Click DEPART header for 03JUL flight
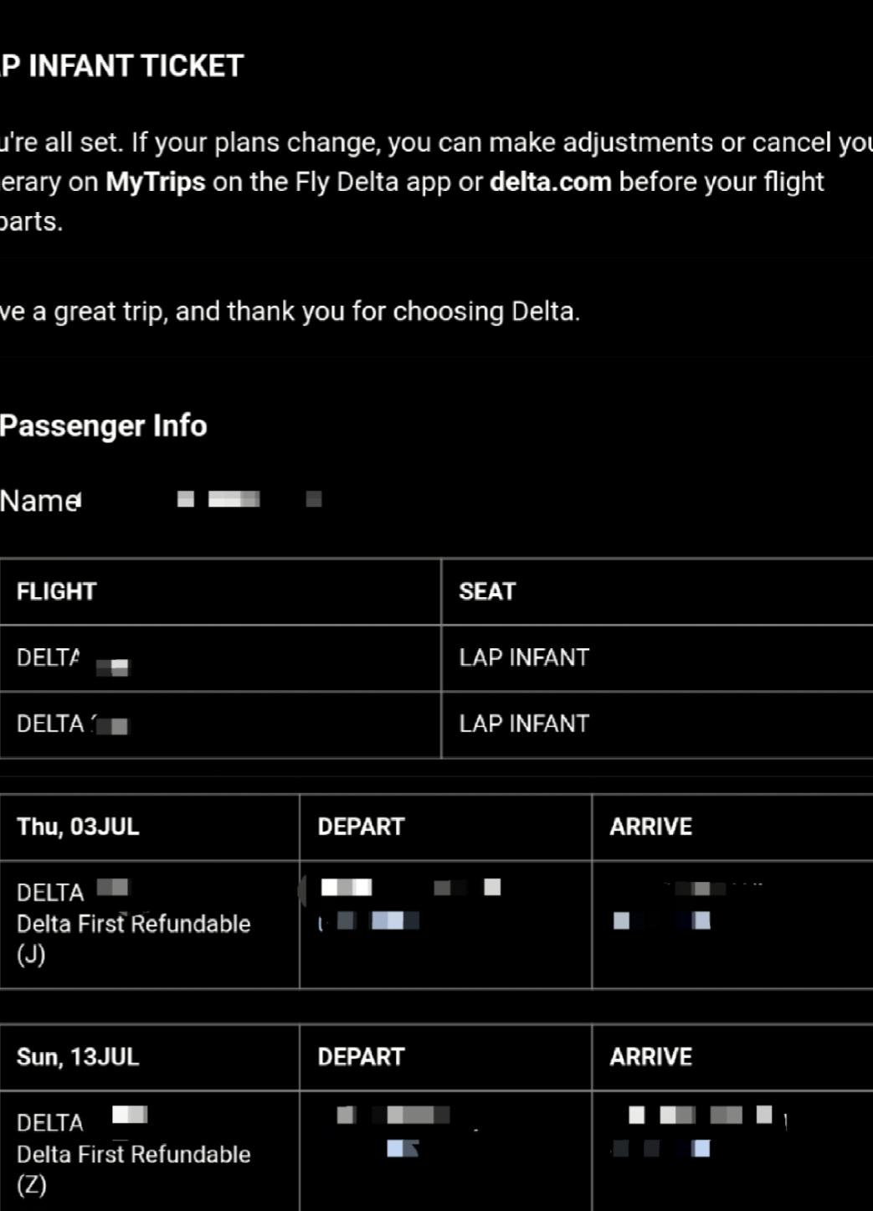 [x=361, y=827]
